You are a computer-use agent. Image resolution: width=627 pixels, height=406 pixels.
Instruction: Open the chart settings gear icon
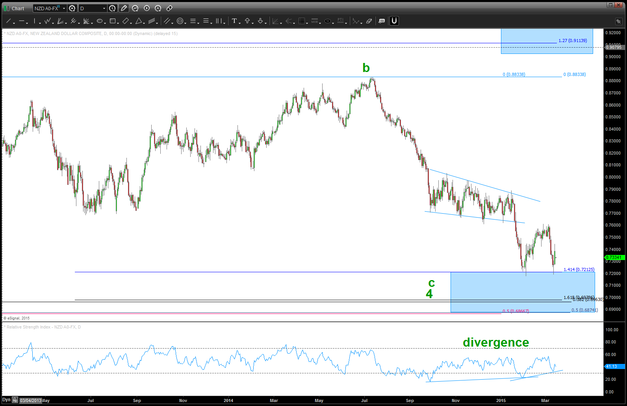[72, 8]
